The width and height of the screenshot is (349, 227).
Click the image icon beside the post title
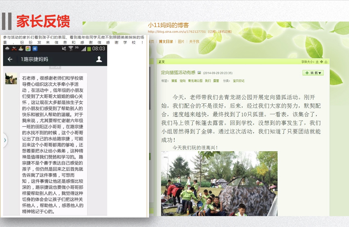point(199,73)
